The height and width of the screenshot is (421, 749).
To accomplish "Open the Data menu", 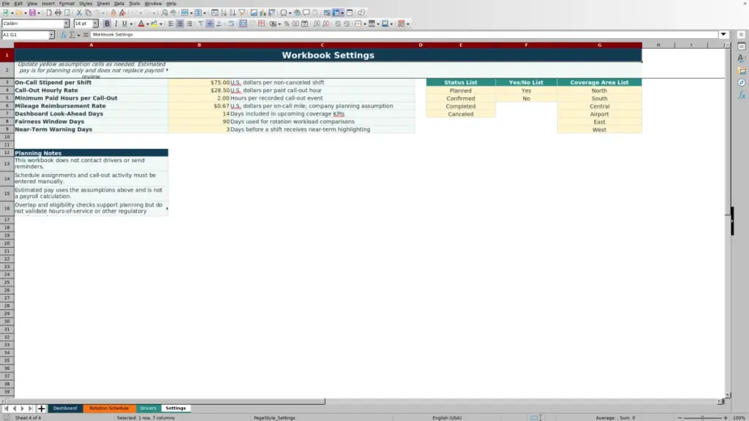I will [x=119, y=4].
